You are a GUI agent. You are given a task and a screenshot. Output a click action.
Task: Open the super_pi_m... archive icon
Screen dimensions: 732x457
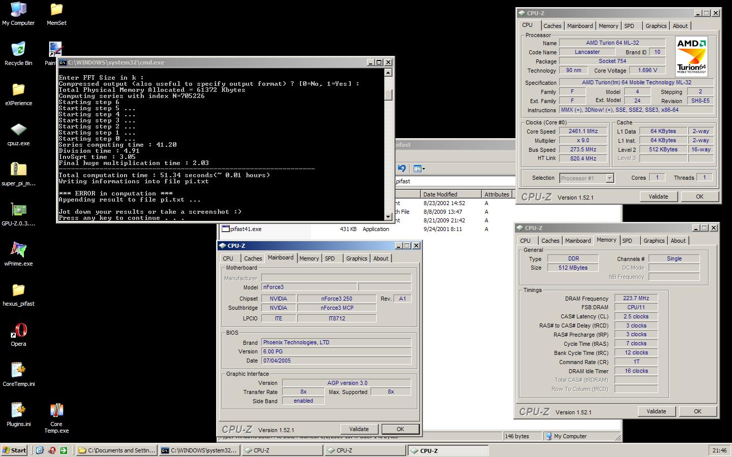(18, 174)
